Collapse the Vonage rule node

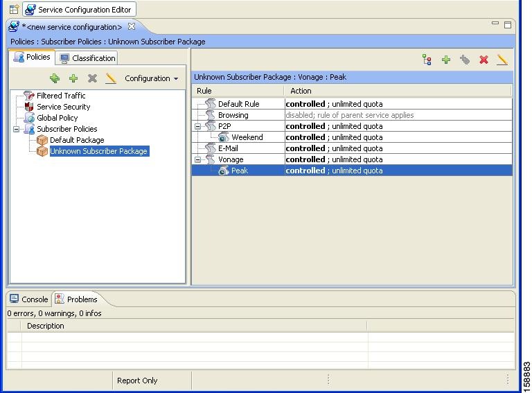point(199,160)
